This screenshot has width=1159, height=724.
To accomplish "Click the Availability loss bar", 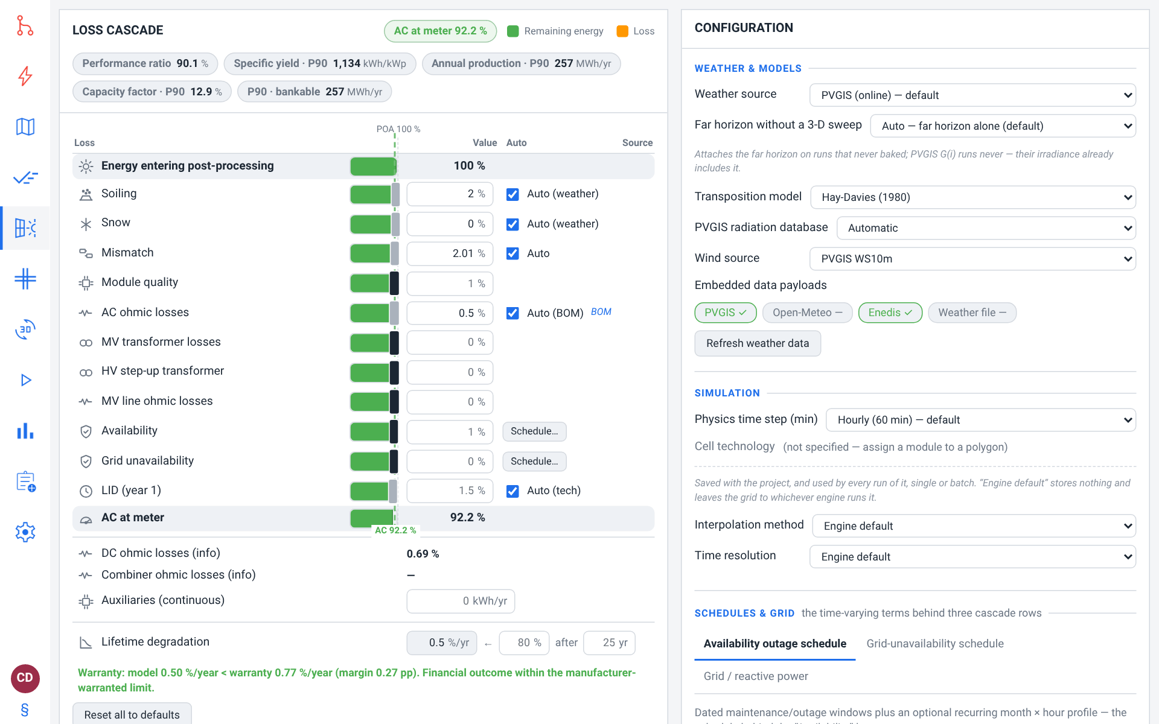I will tap(374, 431).
